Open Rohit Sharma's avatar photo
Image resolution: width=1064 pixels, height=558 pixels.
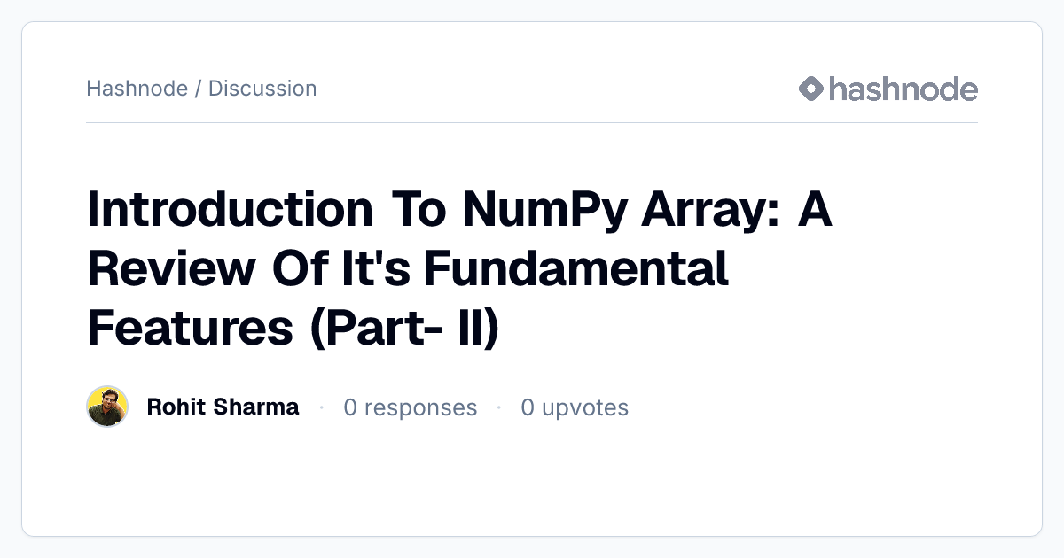click(107, 407)
